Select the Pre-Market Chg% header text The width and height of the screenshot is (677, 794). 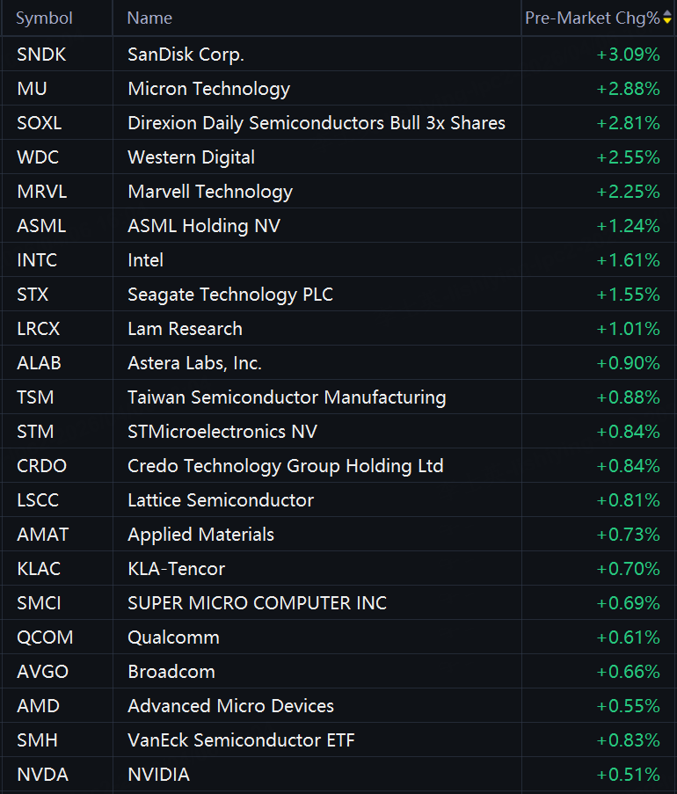pos(591,18)
